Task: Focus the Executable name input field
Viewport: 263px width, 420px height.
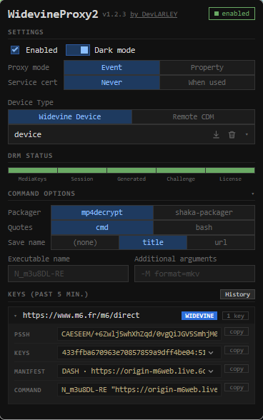Action: (x=69, y=274)
